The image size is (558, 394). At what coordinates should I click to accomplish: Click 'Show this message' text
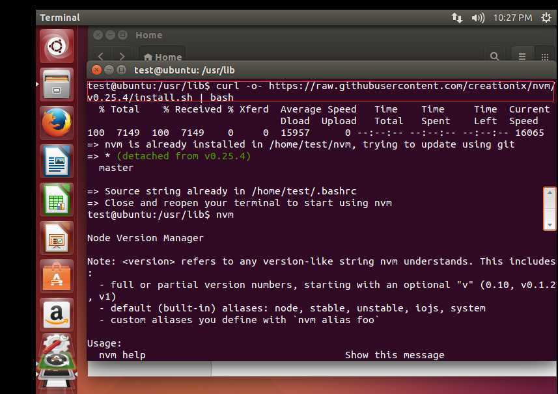tap(395, 354)
